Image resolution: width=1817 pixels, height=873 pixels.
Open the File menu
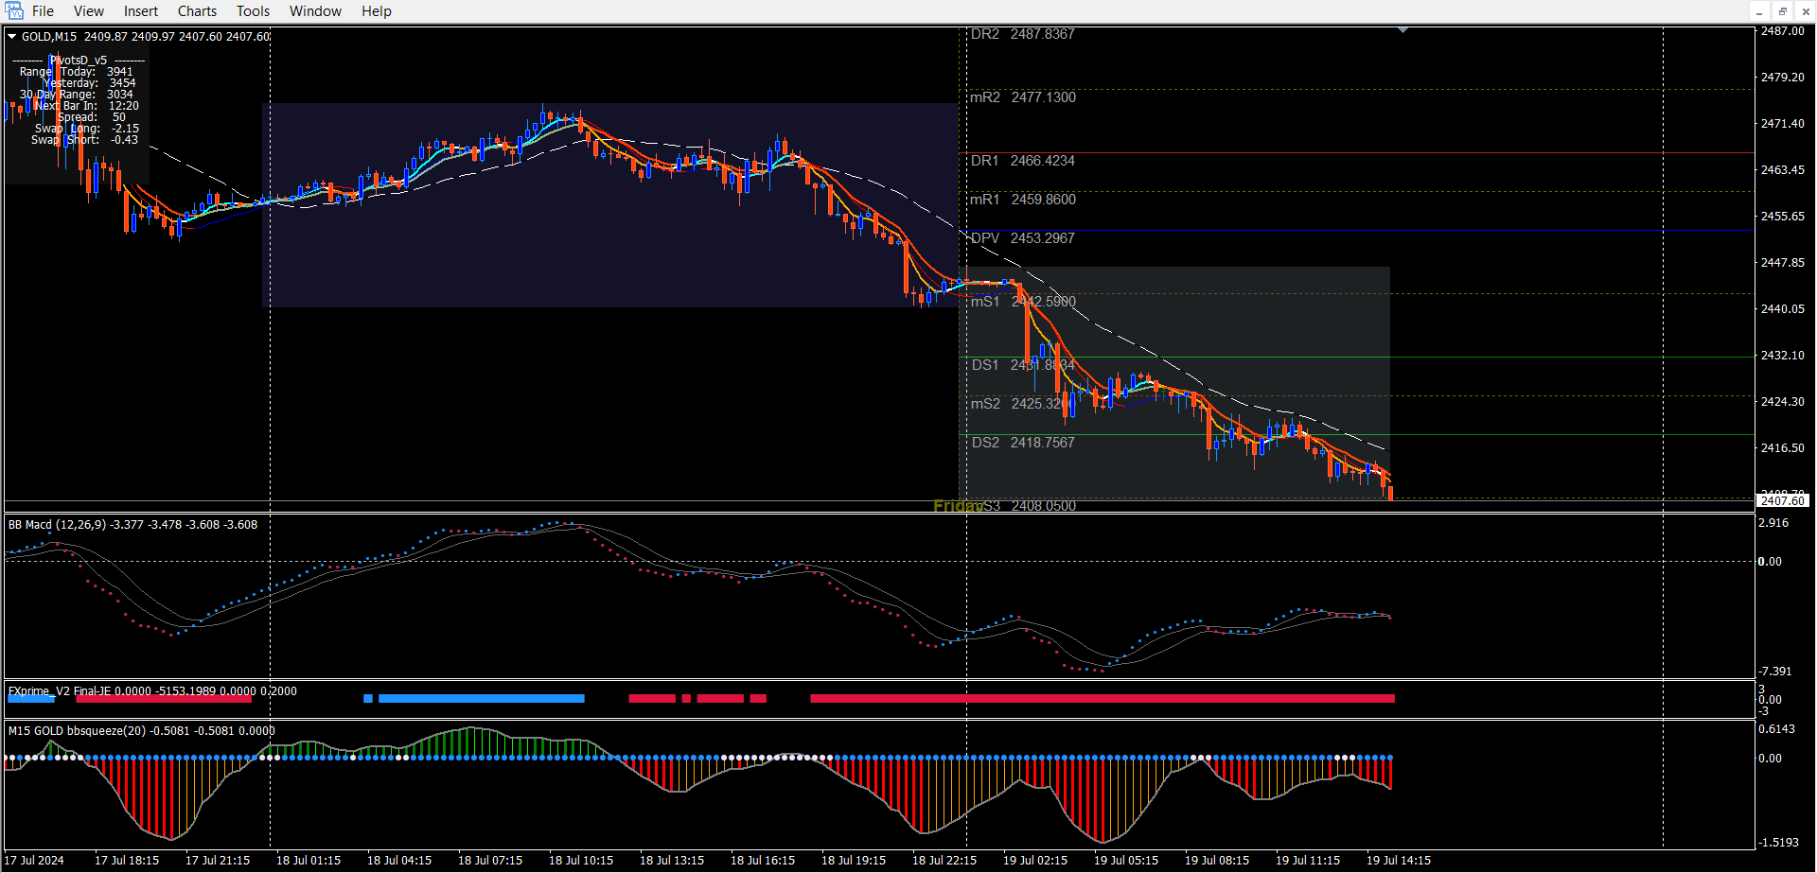point(43,11)
